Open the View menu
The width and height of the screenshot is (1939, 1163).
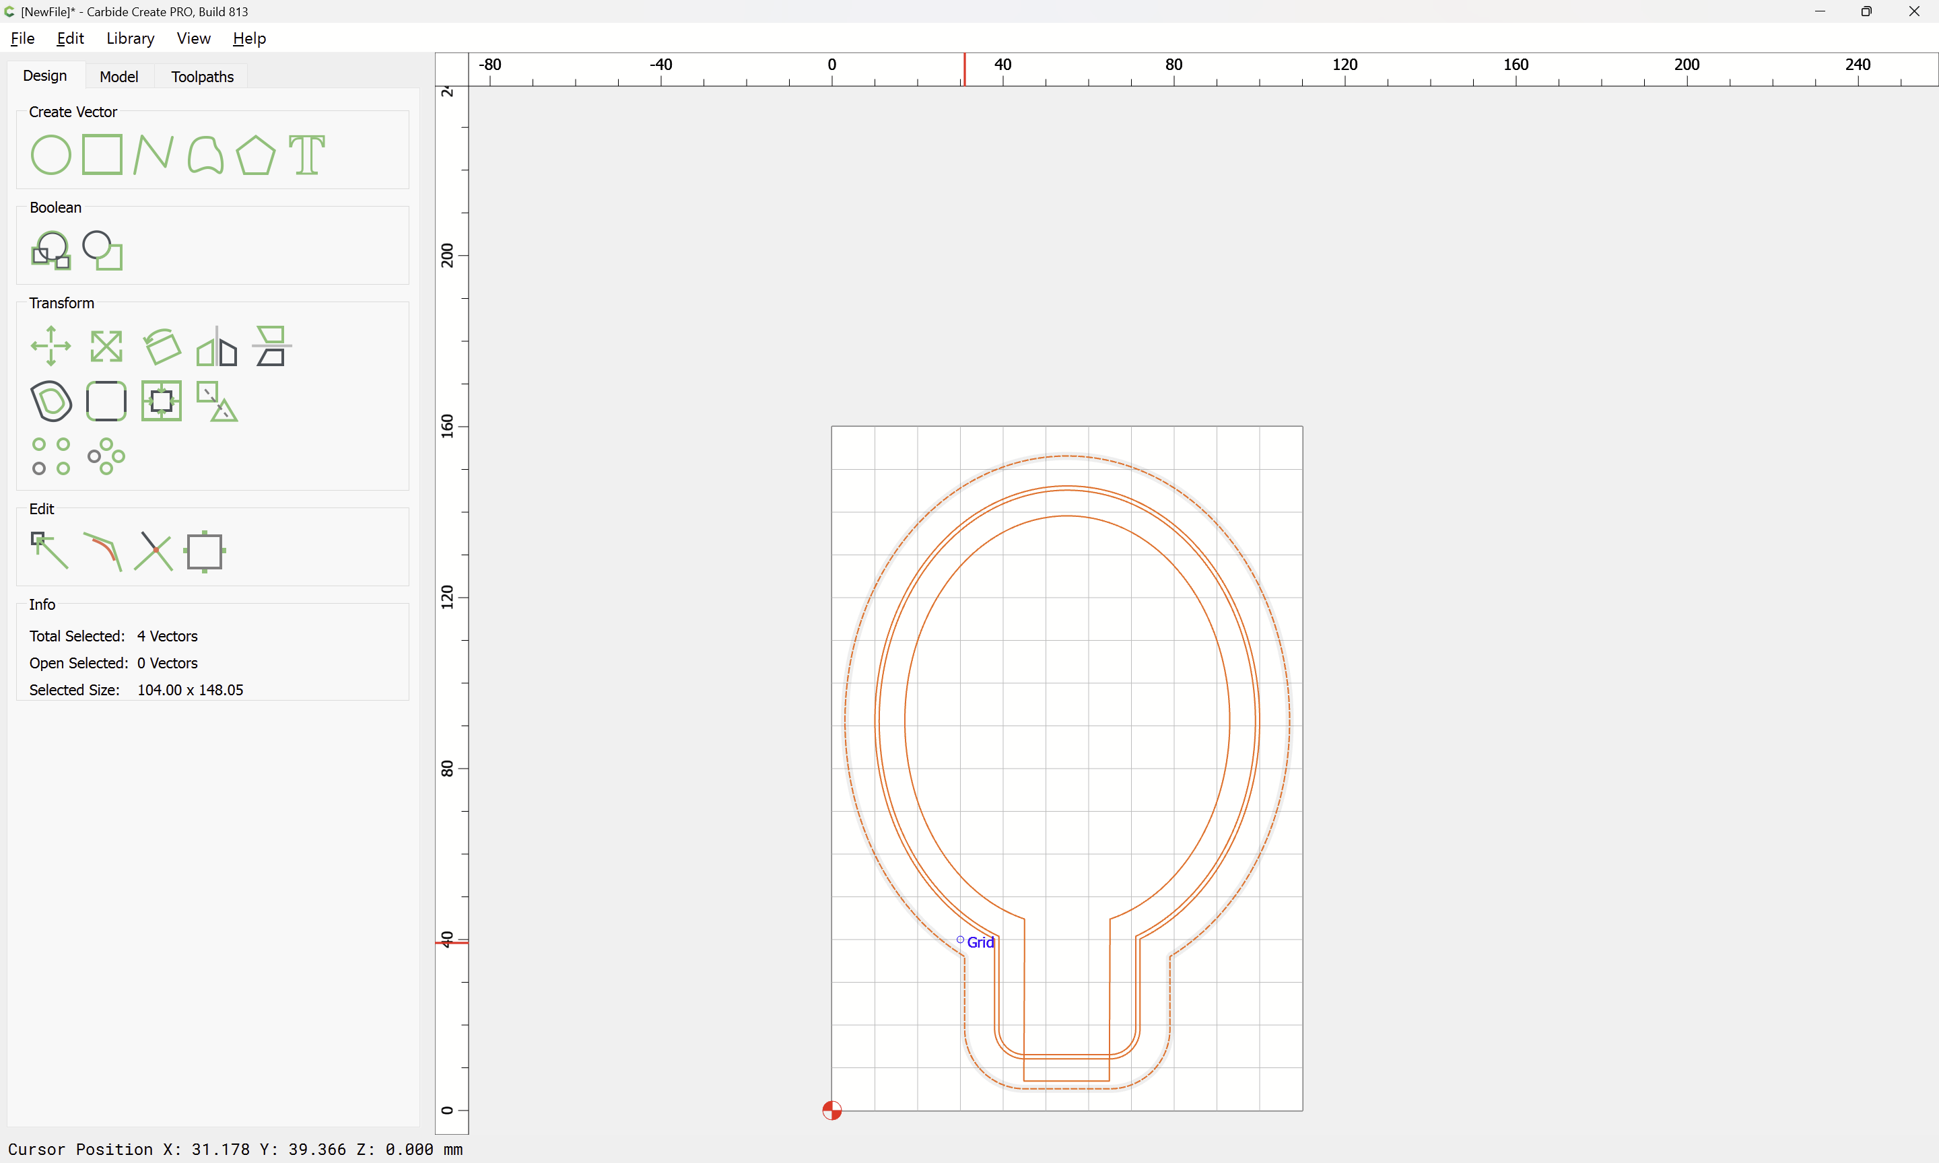(194, 38)
